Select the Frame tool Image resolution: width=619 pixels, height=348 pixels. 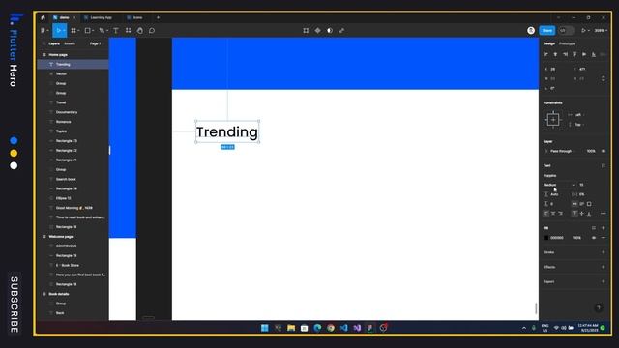click(74, 30)
